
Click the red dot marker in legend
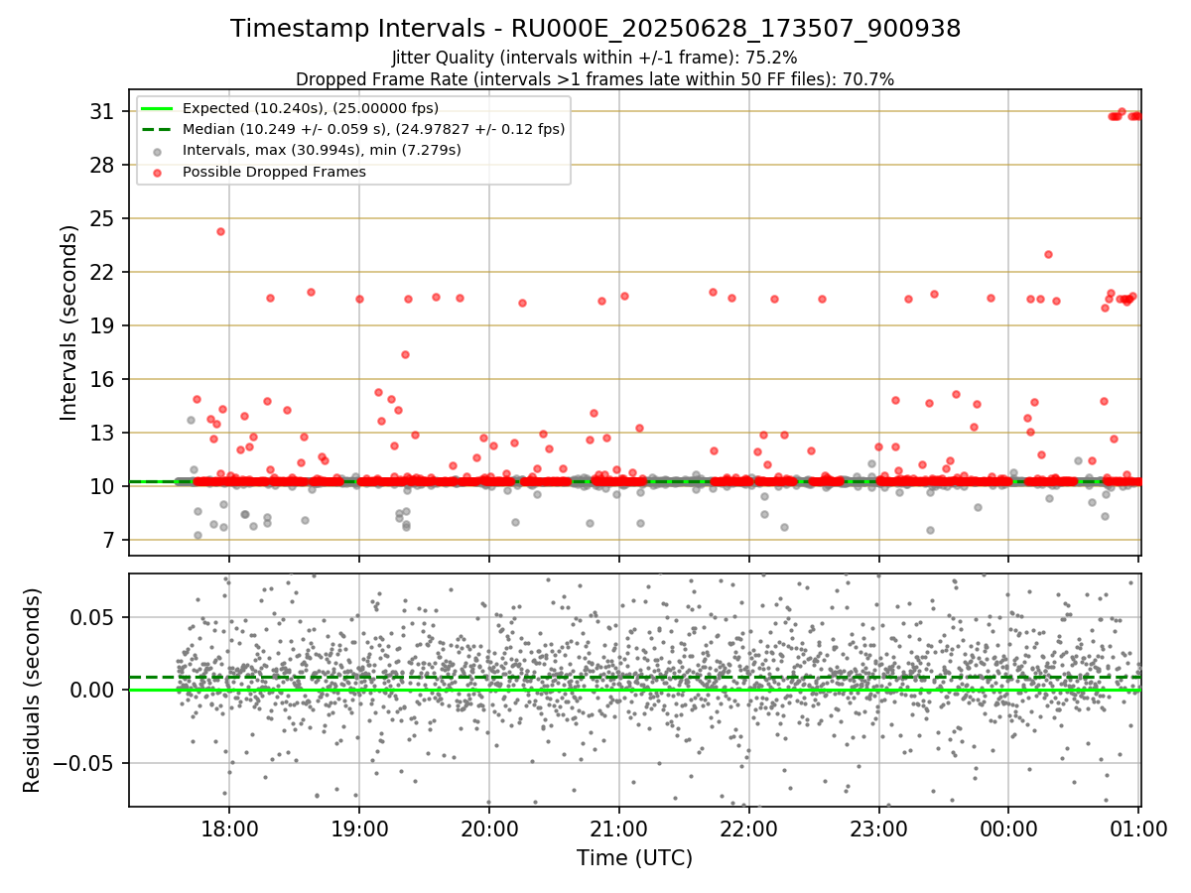[158, 172]
